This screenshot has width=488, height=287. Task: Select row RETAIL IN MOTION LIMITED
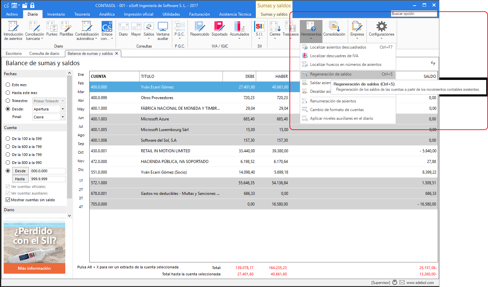[x=263, y=151]
